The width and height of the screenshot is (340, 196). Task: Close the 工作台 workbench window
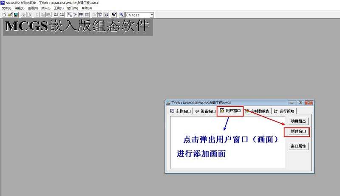pos(309,102)
